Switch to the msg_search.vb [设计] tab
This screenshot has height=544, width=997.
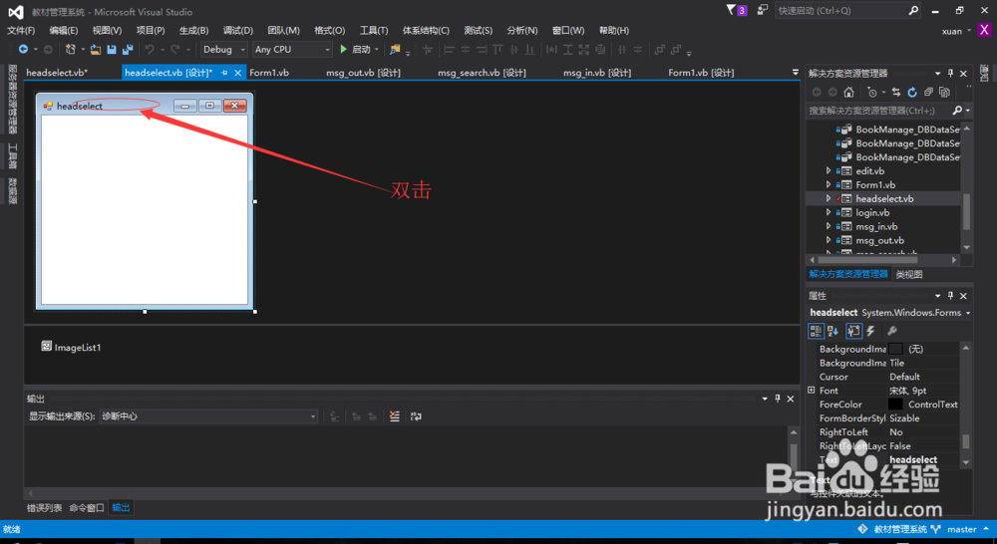[482, 73]
